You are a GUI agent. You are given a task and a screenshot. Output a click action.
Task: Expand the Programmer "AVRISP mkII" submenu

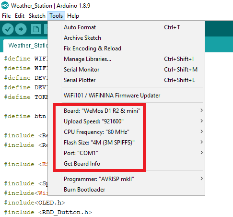(x=126, y=179)
